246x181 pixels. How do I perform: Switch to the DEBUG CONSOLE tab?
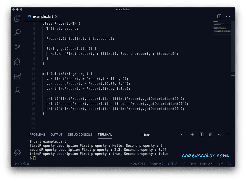click(x=80, y=134)
